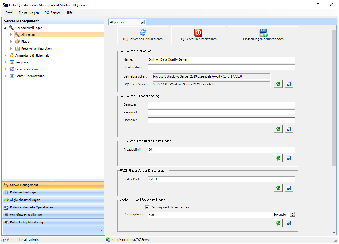The width and height of the screenshot is (339, 244).
Task: Reload Prozesskern-Einstellungen with green refresh icon
Action: point(278,158)
